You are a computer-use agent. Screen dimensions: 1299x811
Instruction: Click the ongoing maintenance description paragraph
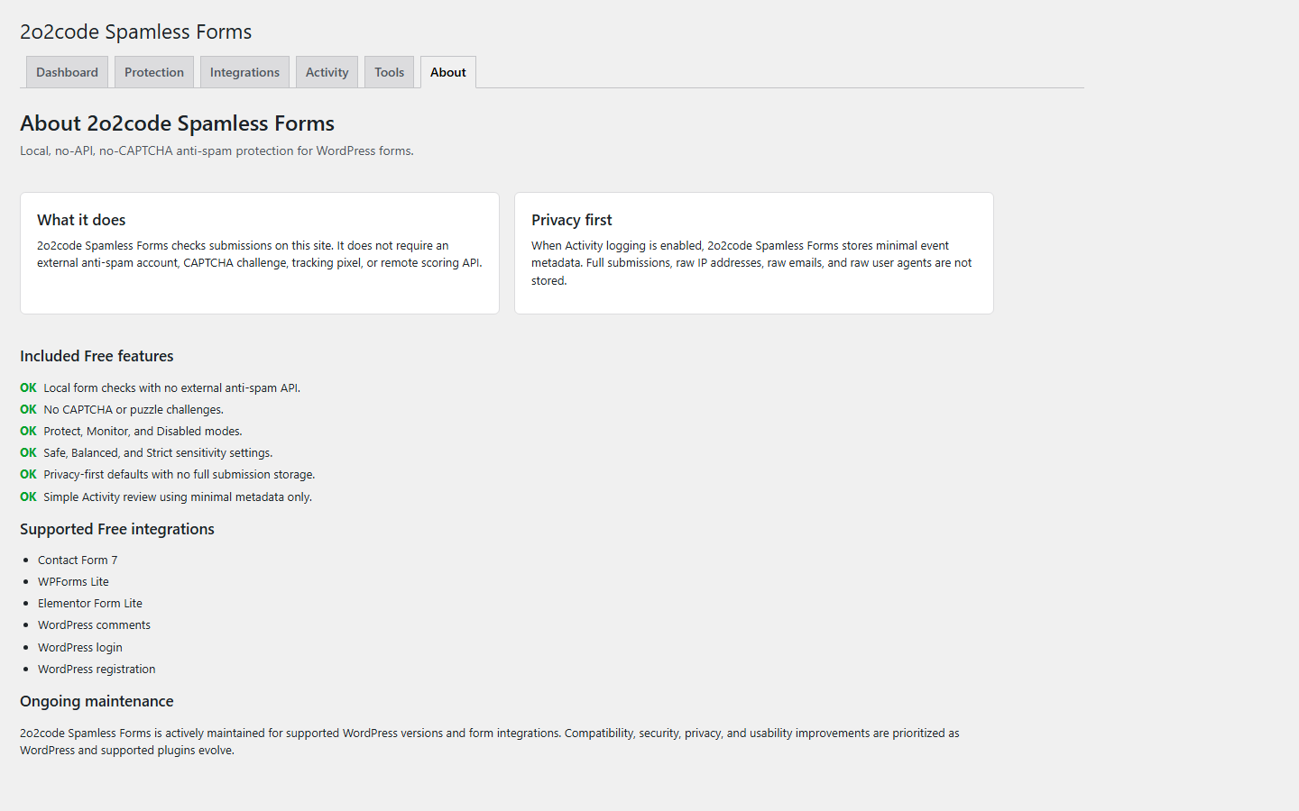click(x=490, y=742)
